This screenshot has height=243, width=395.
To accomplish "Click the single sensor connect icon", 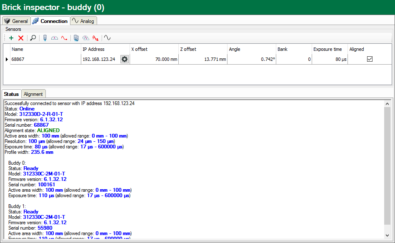I will tap(45, 38).
